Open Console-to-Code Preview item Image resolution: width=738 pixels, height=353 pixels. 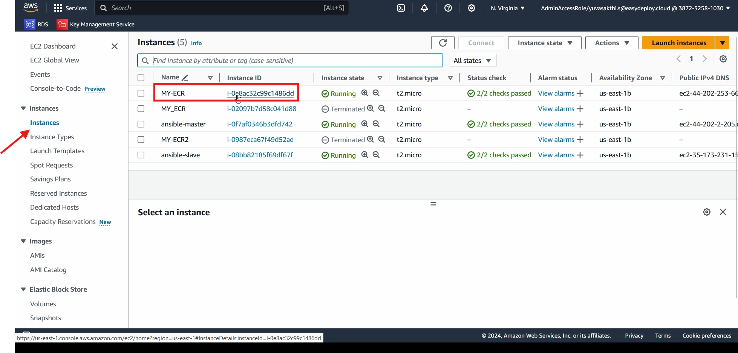[68, 88]
